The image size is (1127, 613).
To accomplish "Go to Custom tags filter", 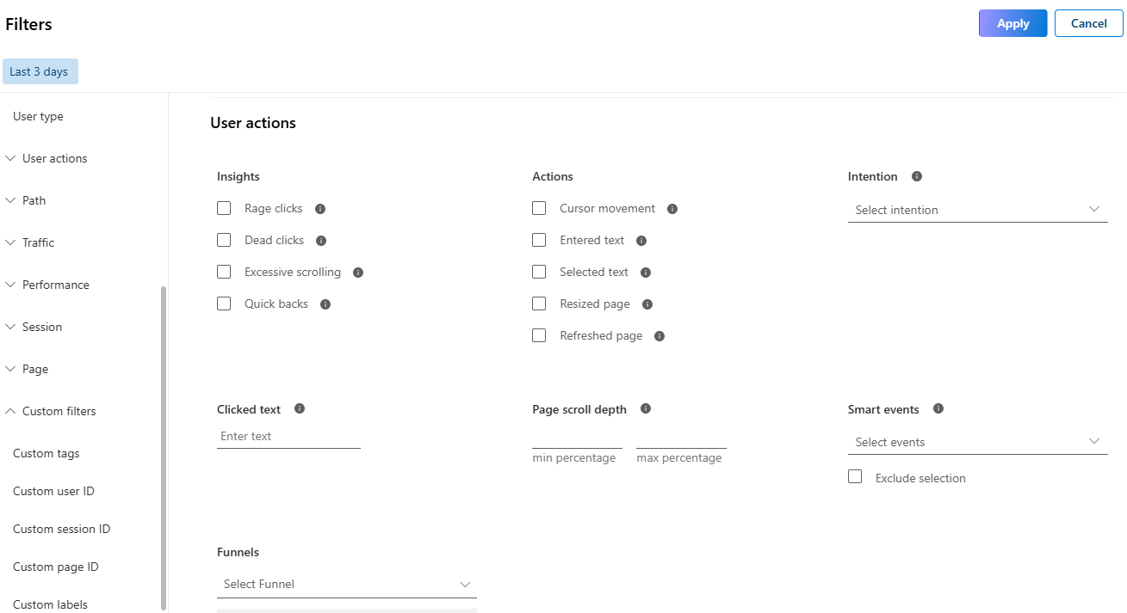I will coord(46,453).
